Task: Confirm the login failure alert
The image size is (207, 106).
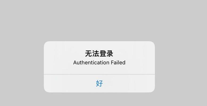Action: point(99,83)
